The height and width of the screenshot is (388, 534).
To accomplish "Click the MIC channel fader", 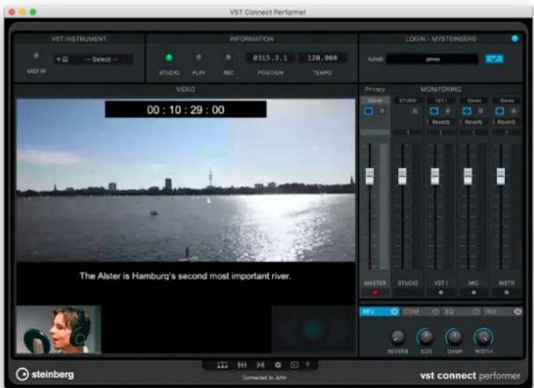I will 468,176.
